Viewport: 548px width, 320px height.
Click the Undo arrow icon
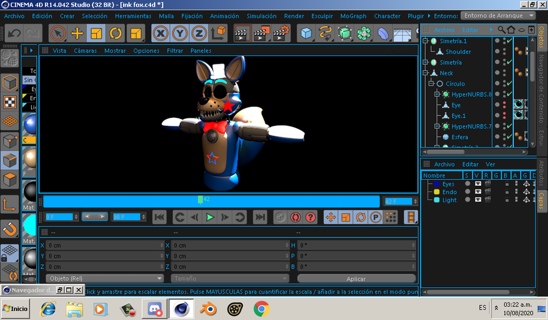coord(15,33)
